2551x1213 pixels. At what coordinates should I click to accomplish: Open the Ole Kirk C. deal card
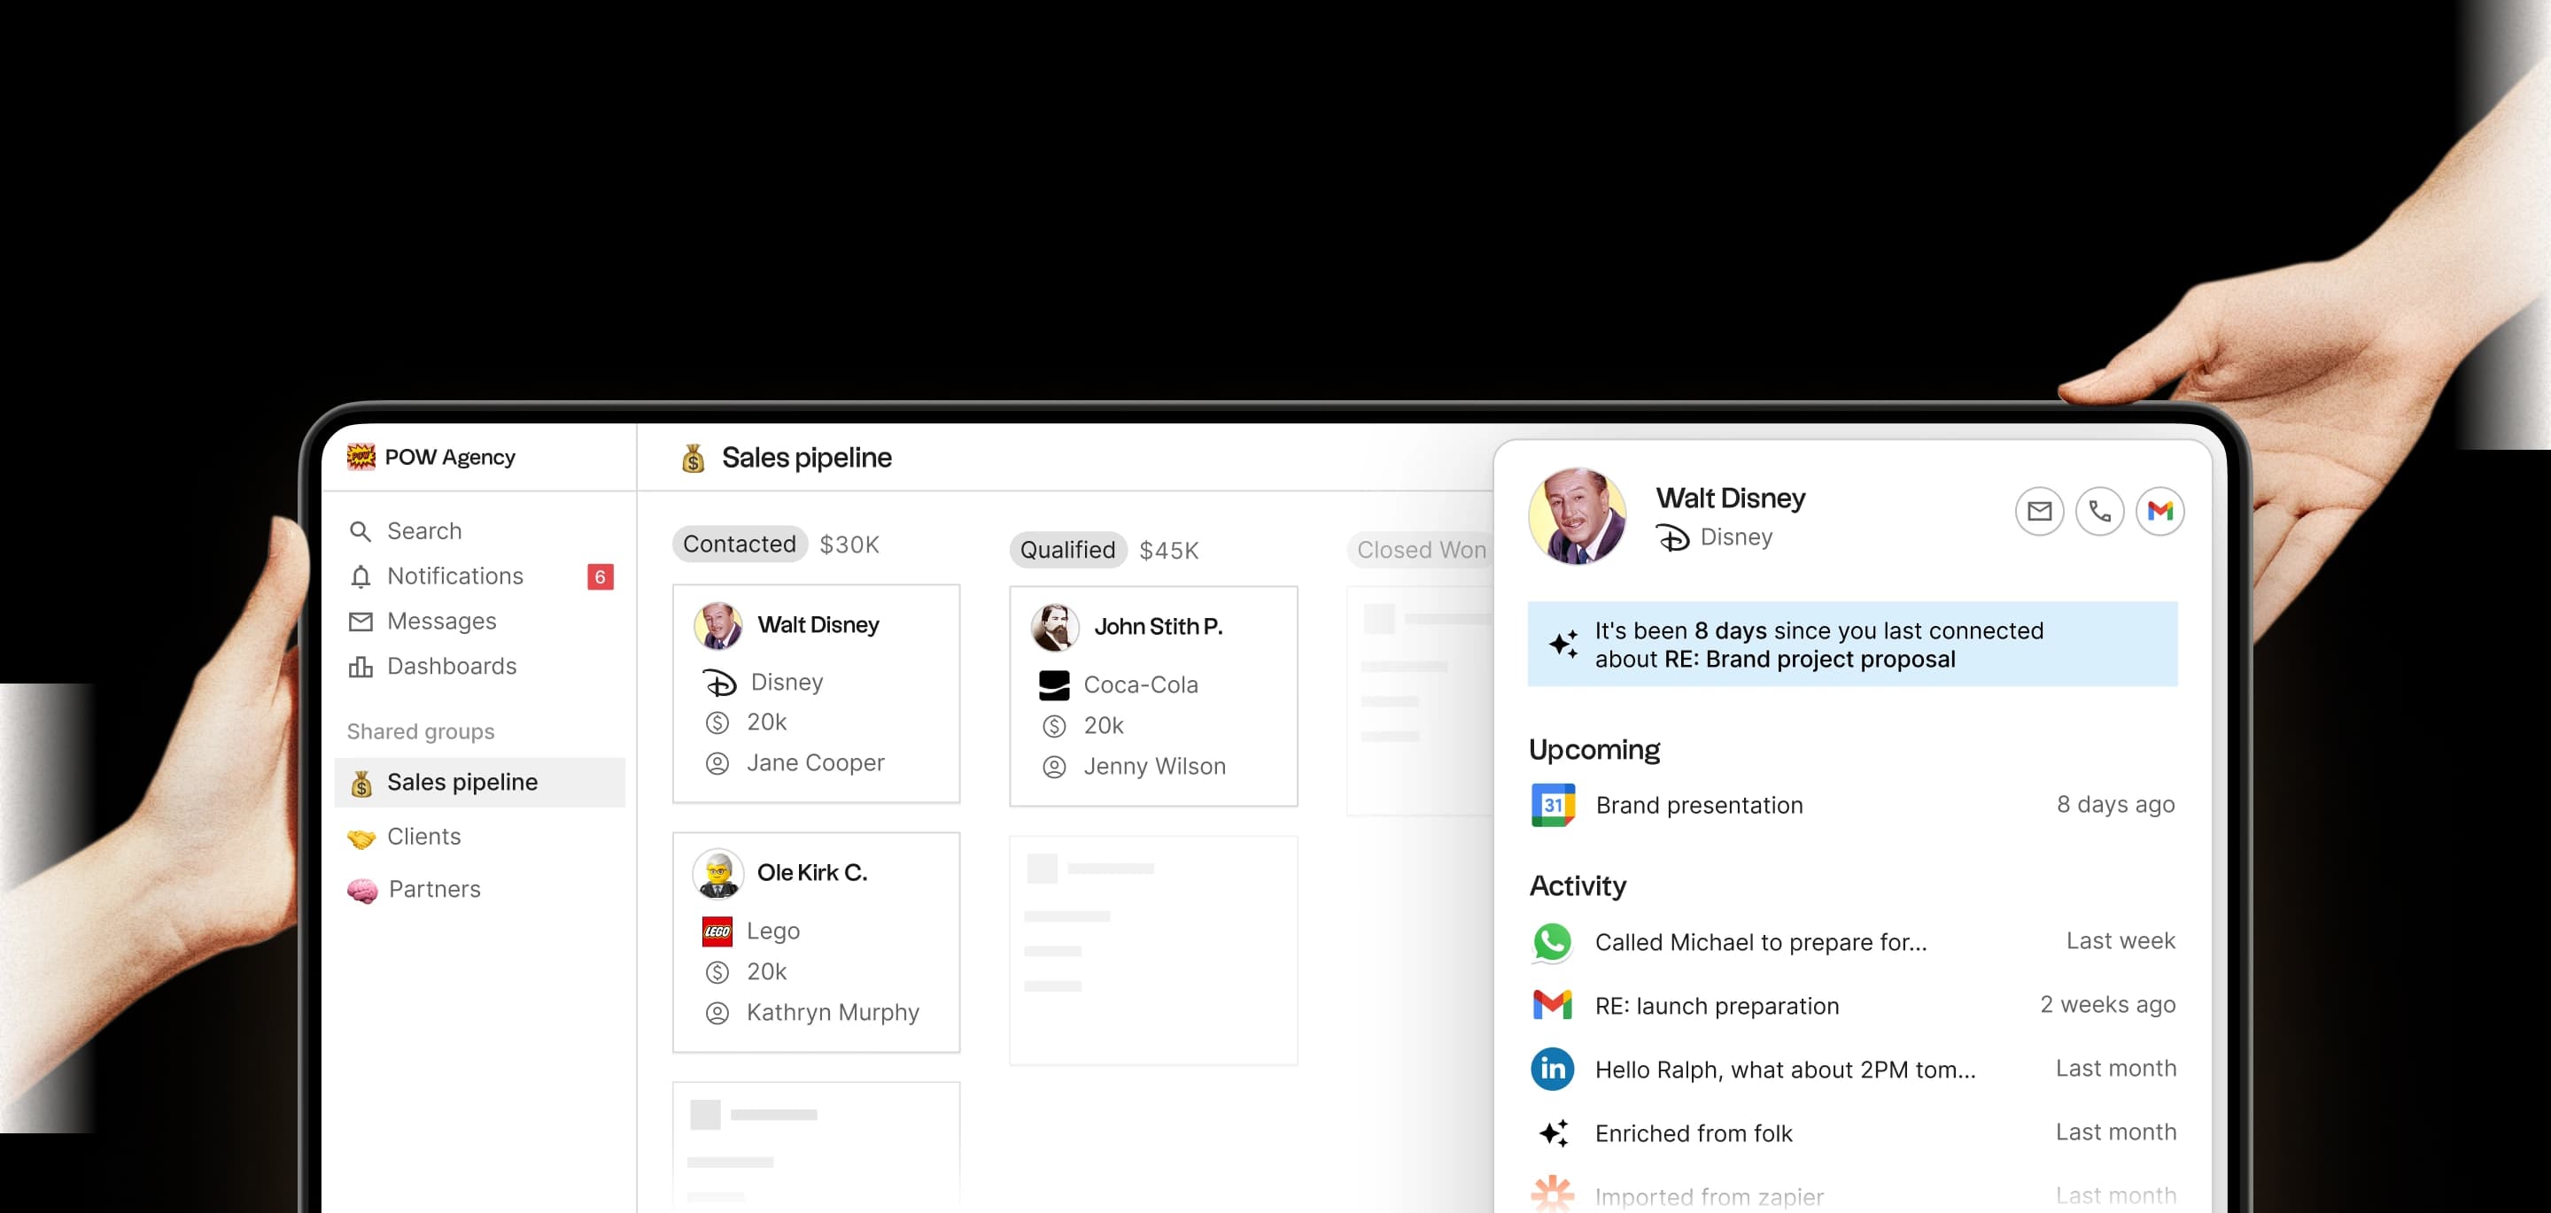816,943
